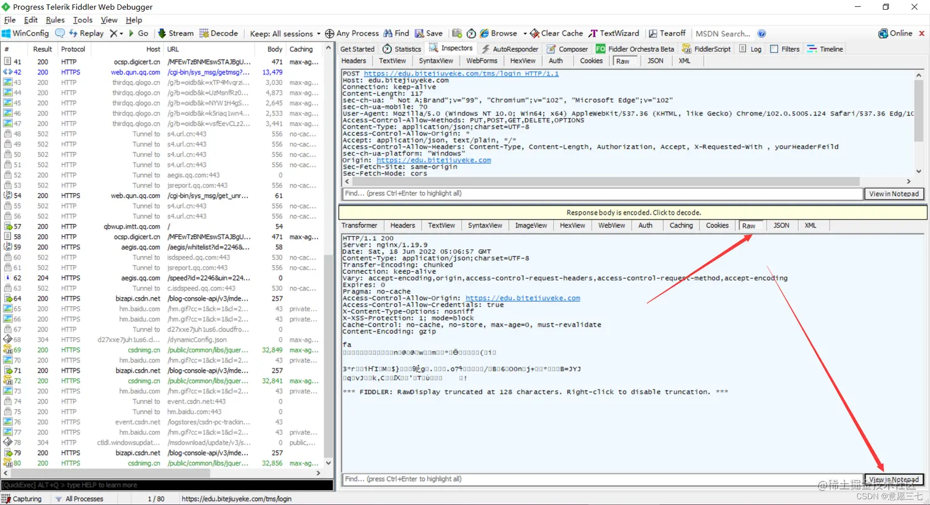Open the FiddlerScript tab

[706, 49]
